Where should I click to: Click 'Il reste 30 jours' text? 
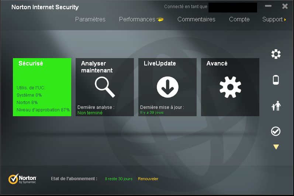119,179
